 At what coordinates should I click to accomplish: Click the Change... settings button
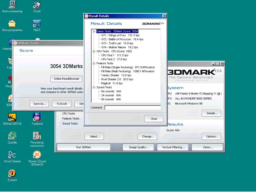coord(147,136)
